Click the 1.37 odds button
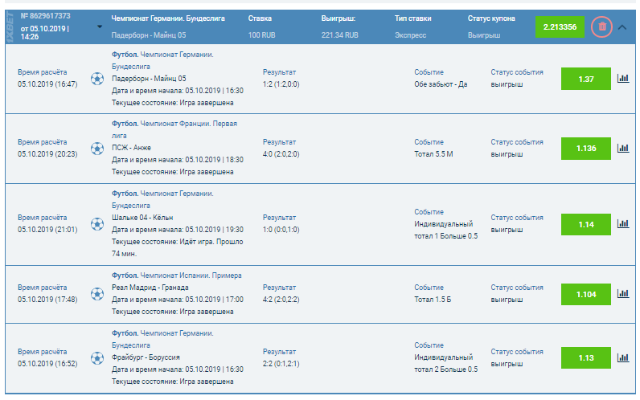The width and height of the screenshot is (640, 400). click(585, 79)
